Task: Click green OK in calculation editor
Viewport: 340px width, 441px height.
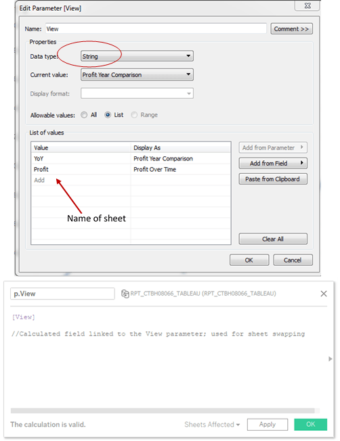Action: pos(310,424)
